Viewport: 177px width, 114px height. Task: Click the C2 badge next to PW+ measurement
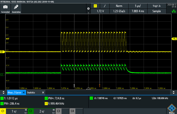[46, 98]
